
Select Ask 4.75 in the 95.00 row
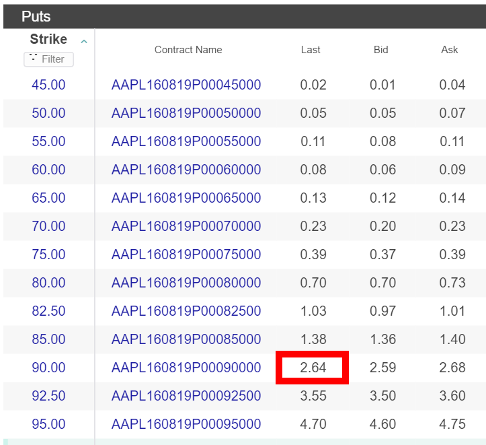[x=452, y=424]
